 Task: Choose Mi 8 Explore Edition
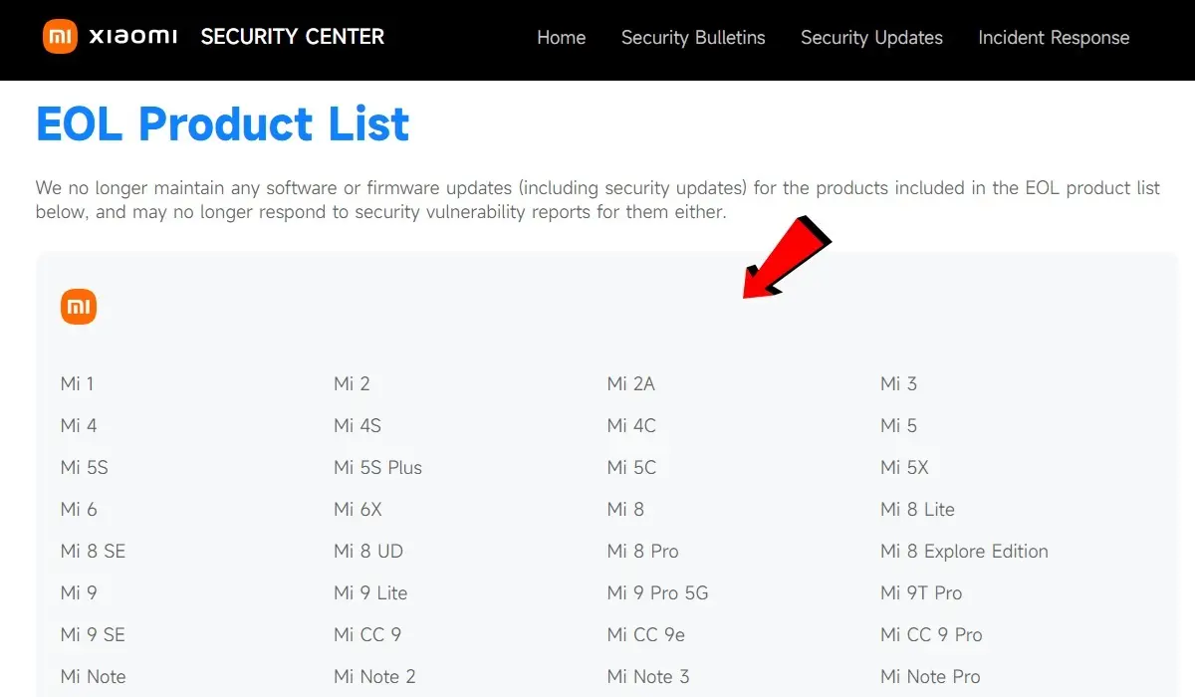(x=964, y=551)
